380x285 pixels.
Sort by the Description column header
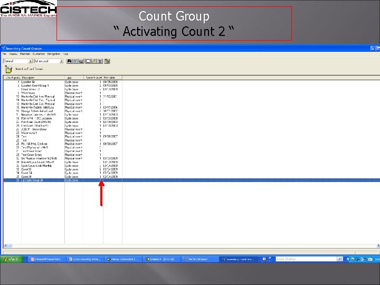point(43,78)
